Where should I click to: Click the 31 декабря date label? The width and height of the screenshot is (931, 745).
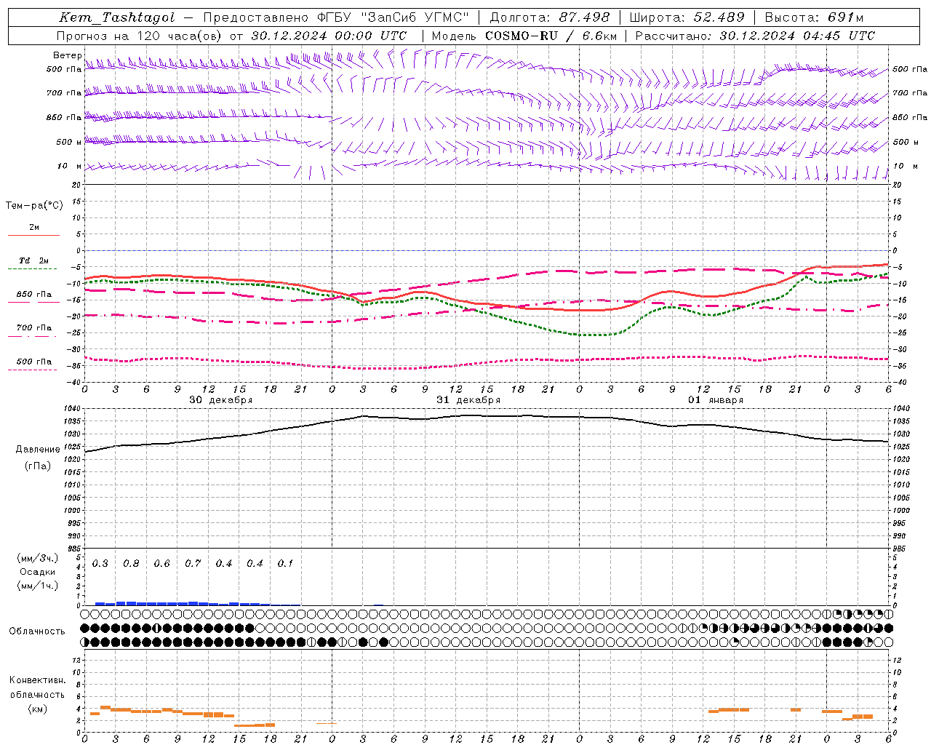click(468, 400)
